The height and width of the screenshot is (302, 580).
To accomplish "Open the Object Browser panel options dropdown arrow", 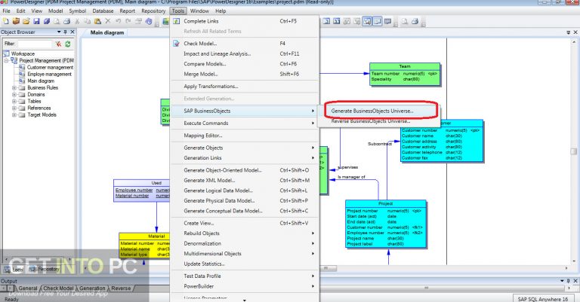I will point(59,32).
